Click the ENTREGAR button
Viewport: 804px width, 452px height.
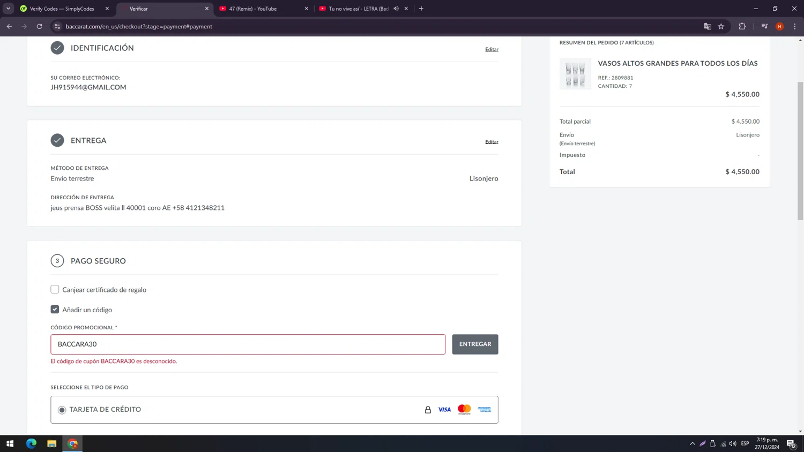(x=475, y=344)
